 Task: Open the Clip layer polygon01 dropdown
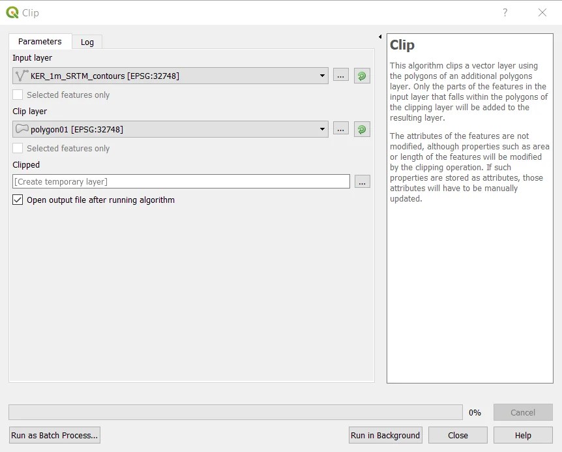pyautogui.click(x=170, y=129)
